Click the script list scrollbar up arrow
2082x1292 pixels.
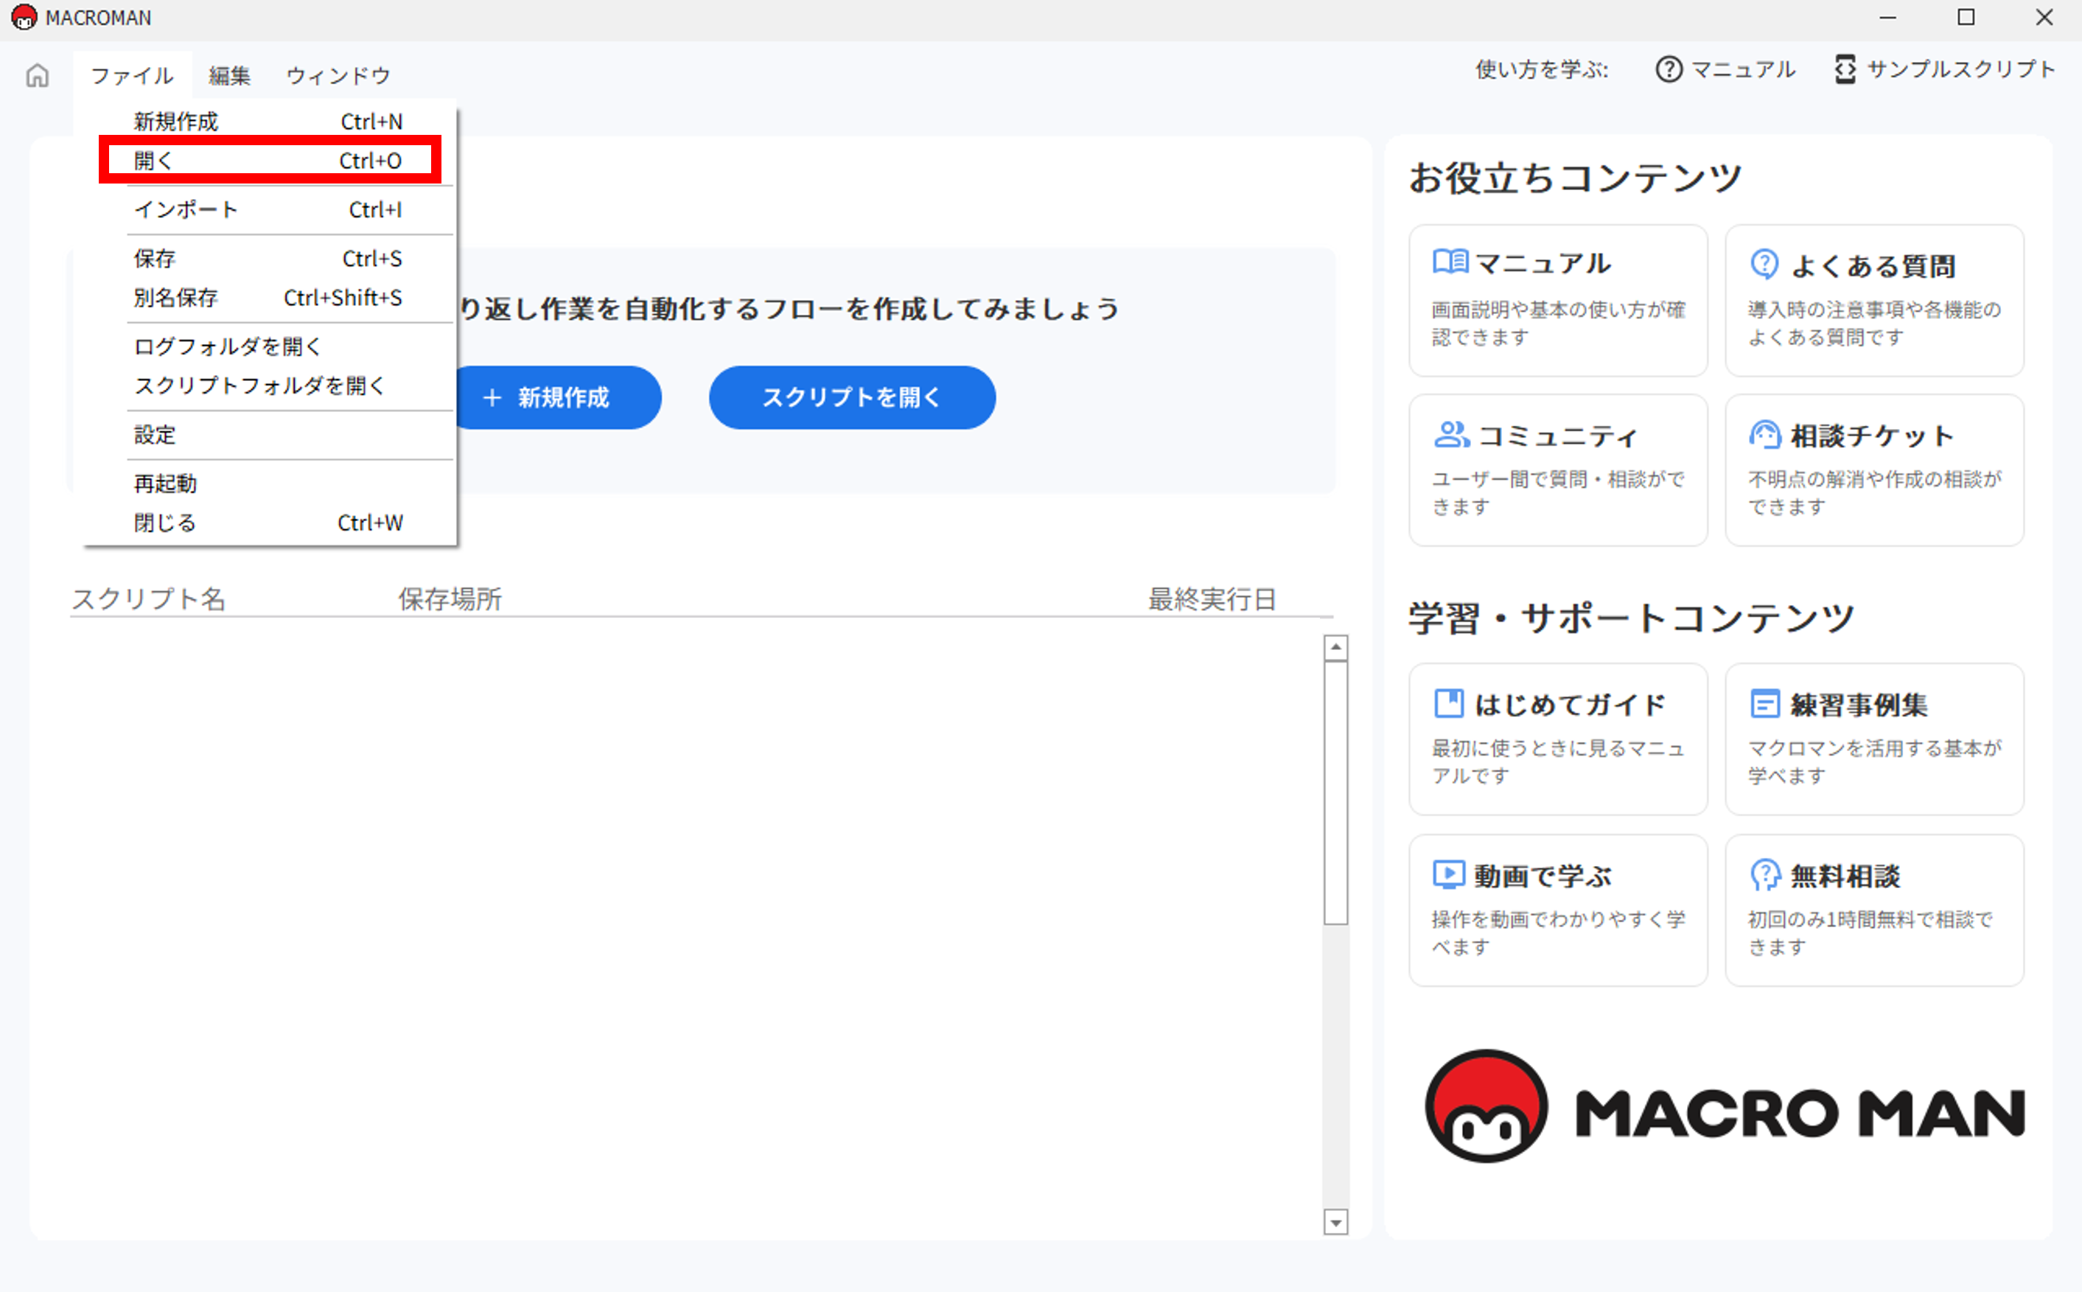point(1335,647)
